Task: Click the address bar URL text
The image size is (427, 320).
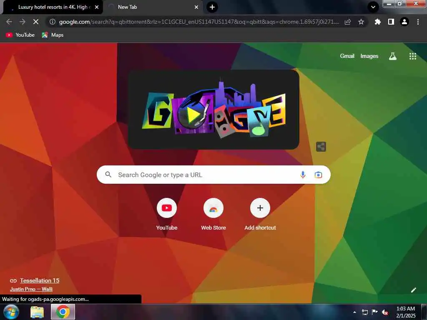Action: tap(199, 22)
